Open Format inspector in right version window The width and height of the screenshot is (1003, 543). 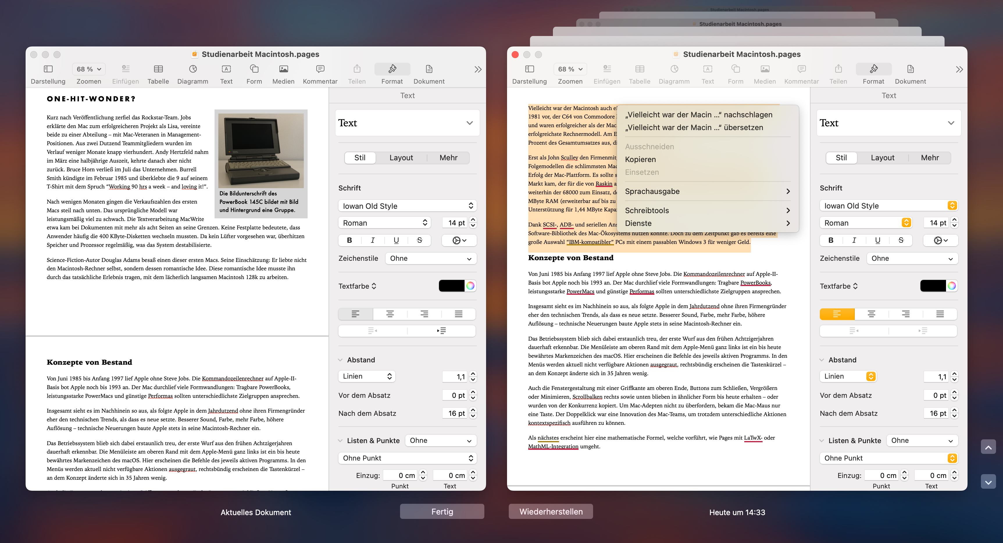click(x=873, y=74)
